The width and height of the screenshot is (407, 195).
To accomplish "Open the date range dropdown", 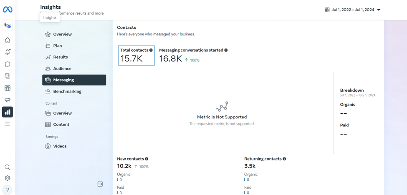I will click(x=353, y=10).
